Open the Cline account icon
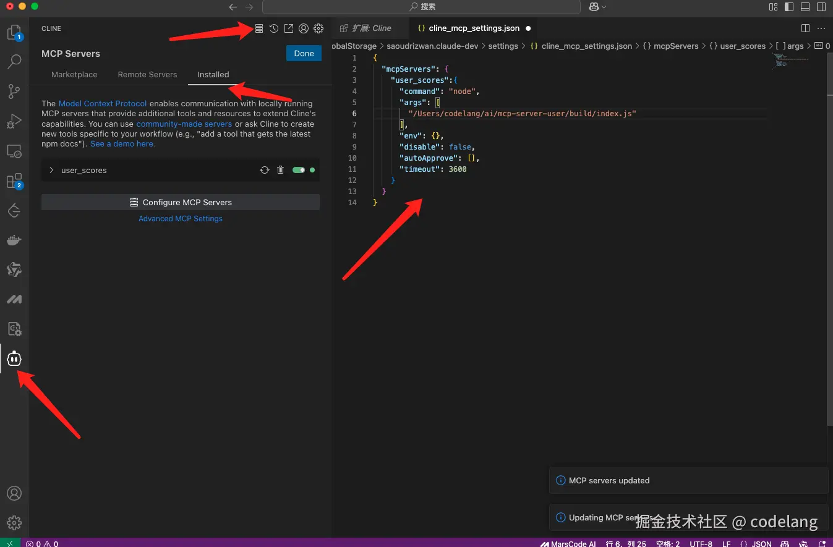The height and width of the screenshot is (547, 833). [304, 28]
